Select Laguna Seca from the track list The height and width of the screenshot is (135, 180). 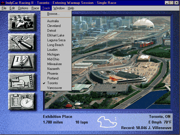tap(56, 40)
